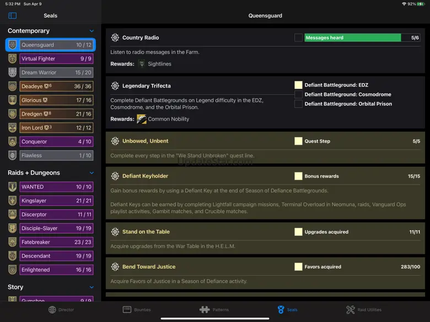The height and width of the screenshot is (322, 430).
Task: Click the WANTED seal emblem icon
Action: 12,187
